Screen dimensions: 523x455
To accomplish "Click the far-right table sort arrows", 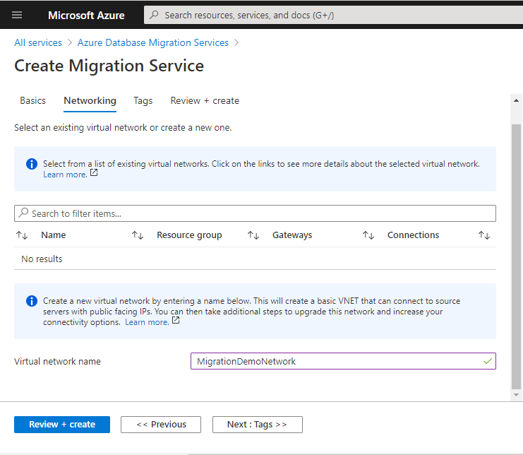I will (x=484, y=235).
